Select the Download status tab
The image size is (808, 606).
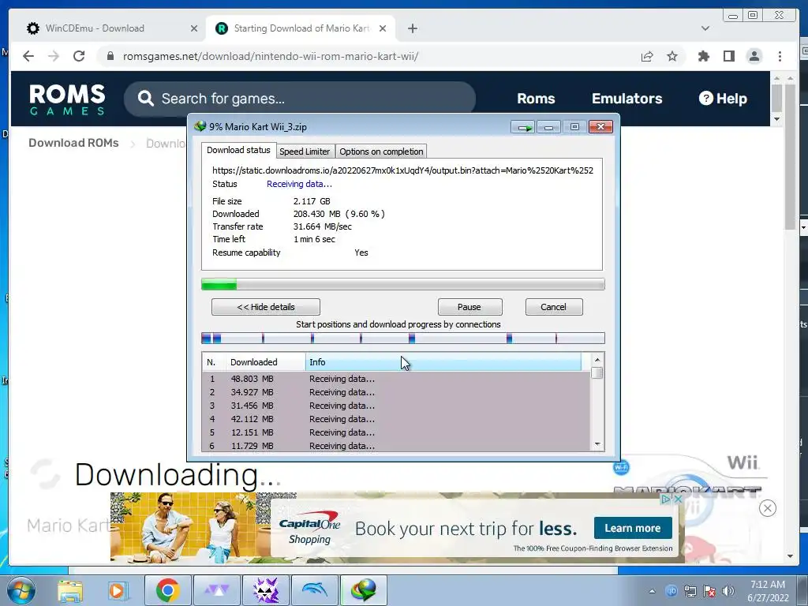pyautogui.click(x=238, y=150)
